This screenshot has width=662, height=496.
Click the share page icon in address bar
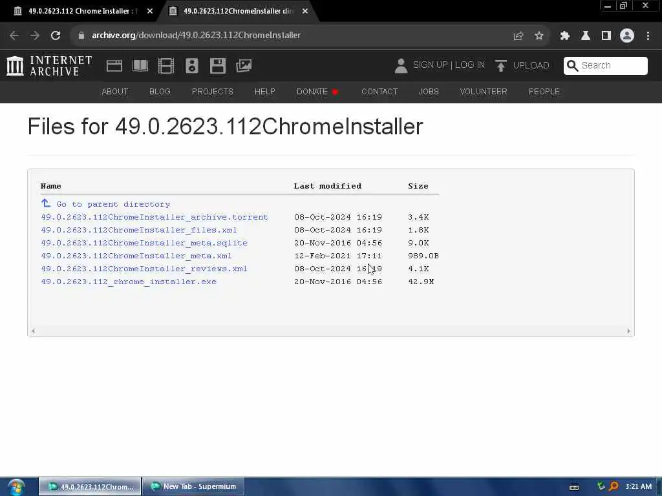518,36
